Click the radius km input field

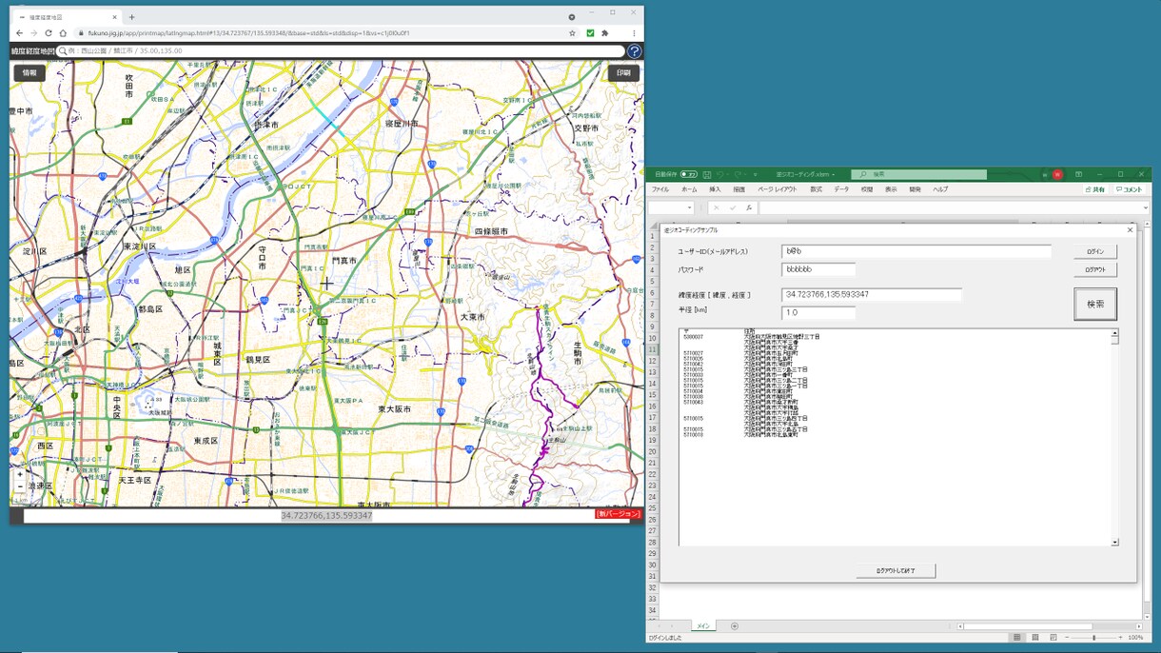[818, 312]
